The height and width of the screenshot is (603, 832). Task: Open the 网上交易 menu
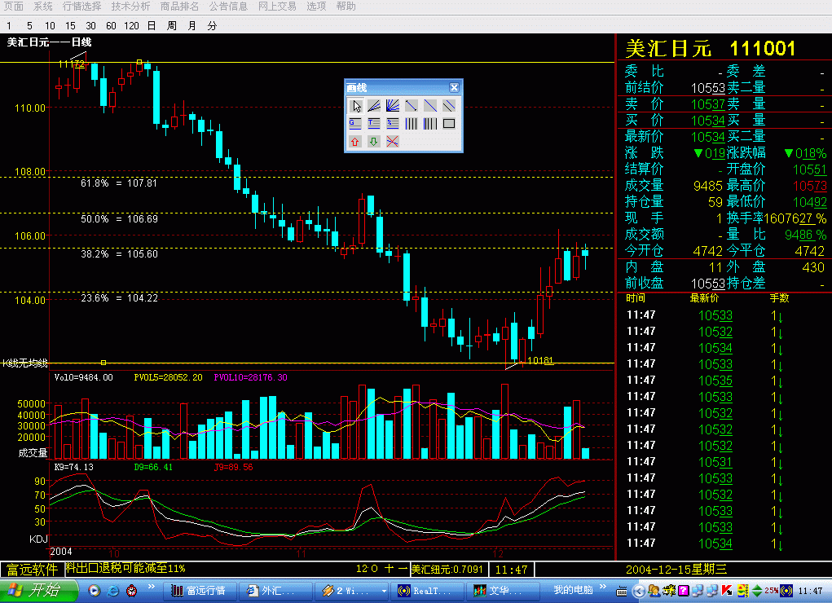277,7
